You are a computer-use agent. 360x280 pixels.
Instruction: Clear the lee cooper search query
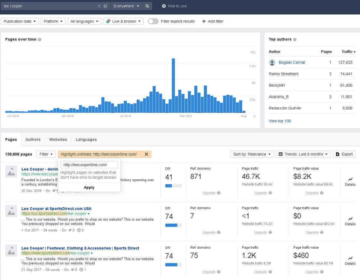(99, 6)
